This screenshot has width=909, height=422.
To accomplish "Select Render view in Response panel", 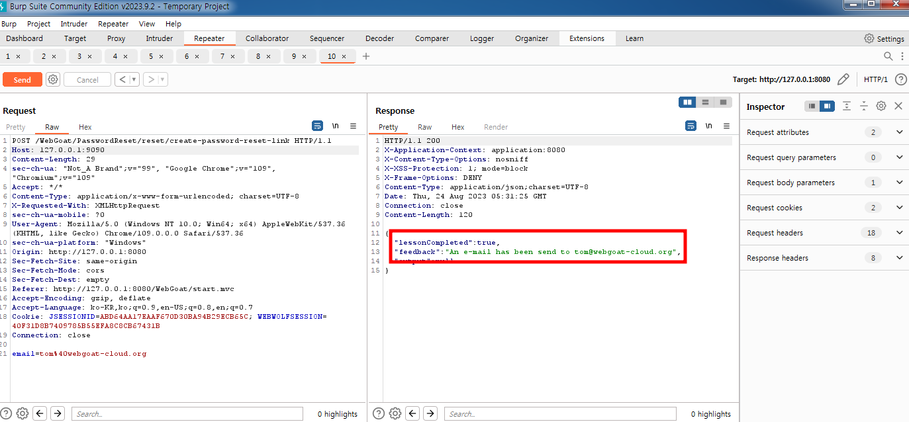I will (x=496, y=127).
